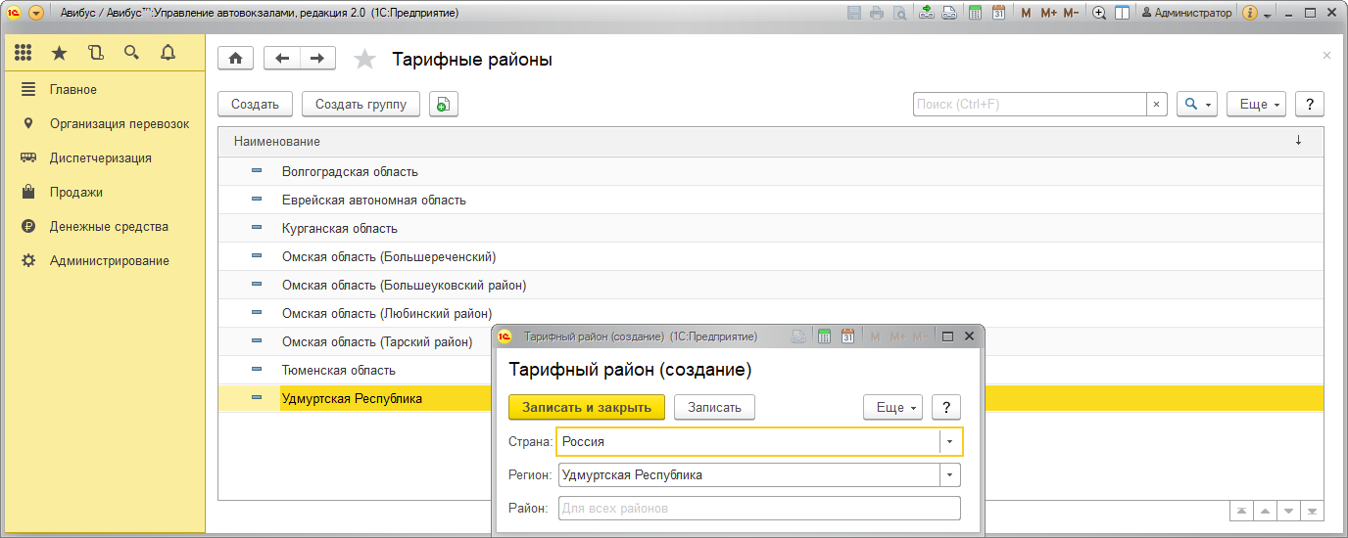Open the Администрирование section
Viewport: 1348px width, 538px height.
[109, 261]
